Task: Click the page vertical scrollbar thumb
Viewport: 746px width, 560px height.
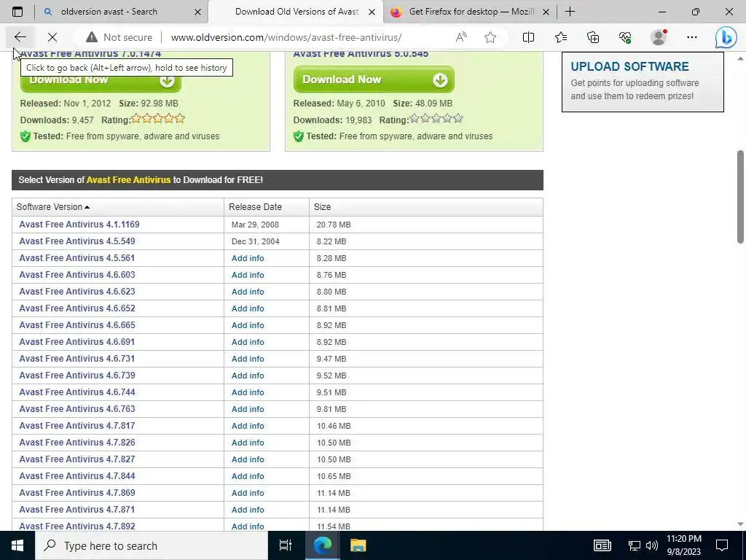Action: 741,196
